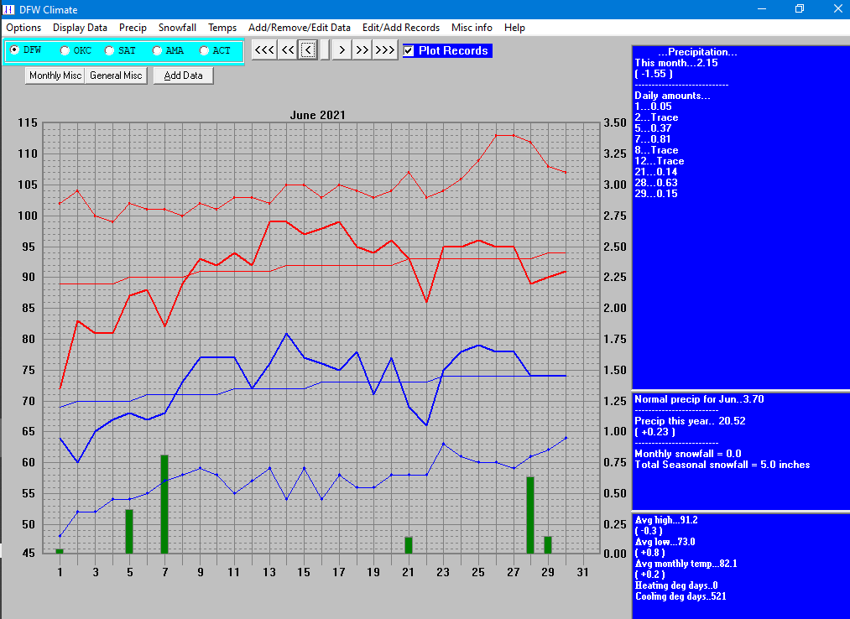The height and width of the screenshot is (619, 850).
Task: Open the Help menu
Action: 514,28
